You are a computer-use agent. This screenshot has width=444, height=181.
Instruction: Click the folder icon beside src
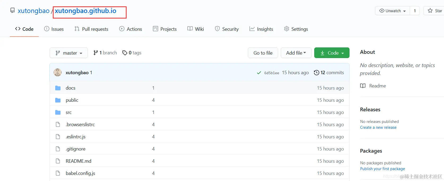coord(58,112)
